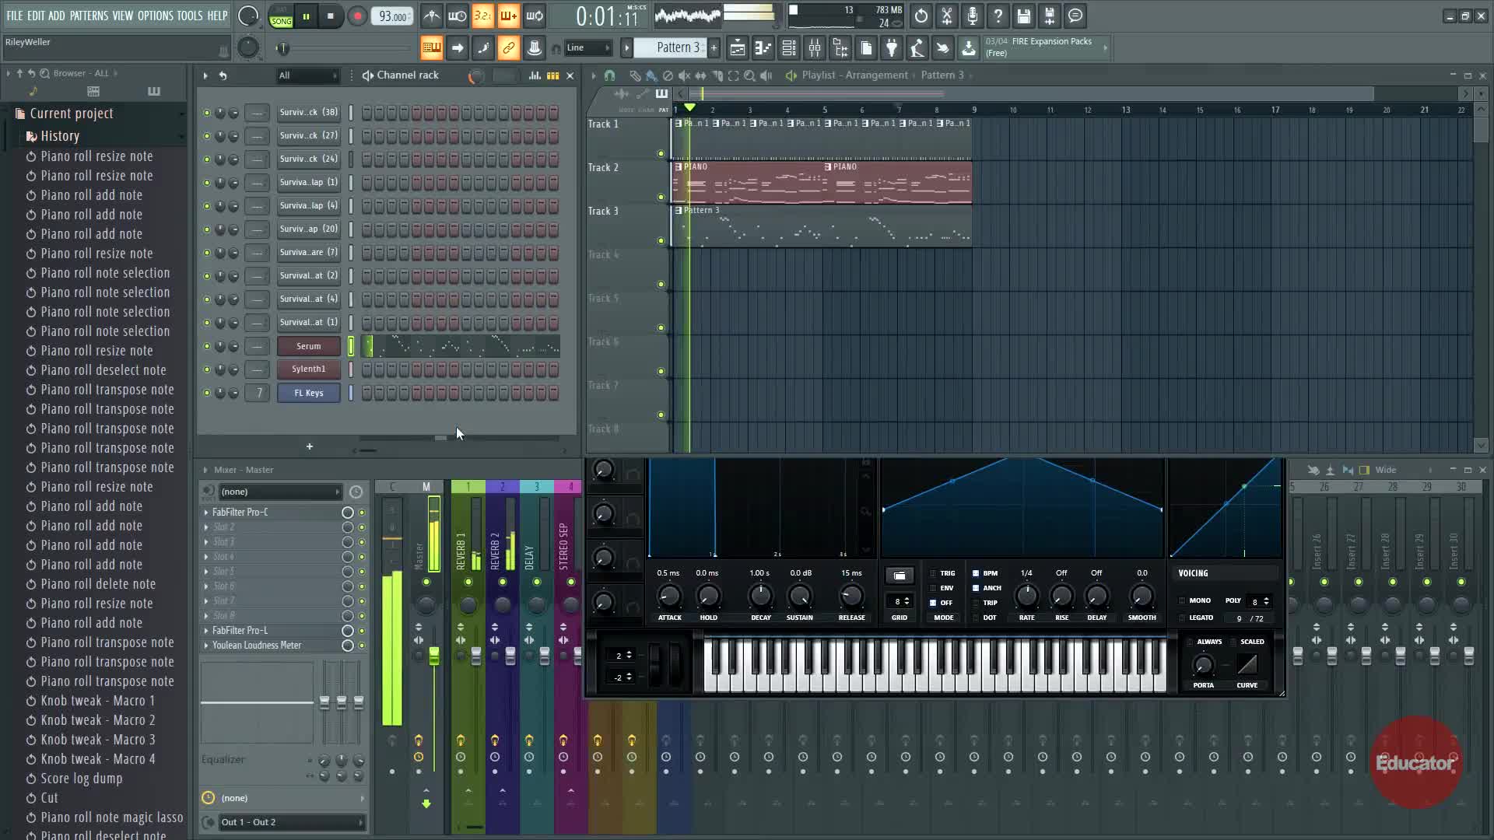Image resolution: width=1494 pixels, height=840 pixels.
Task: Open the Line snap dropdown
Action: tap(587, 48)
